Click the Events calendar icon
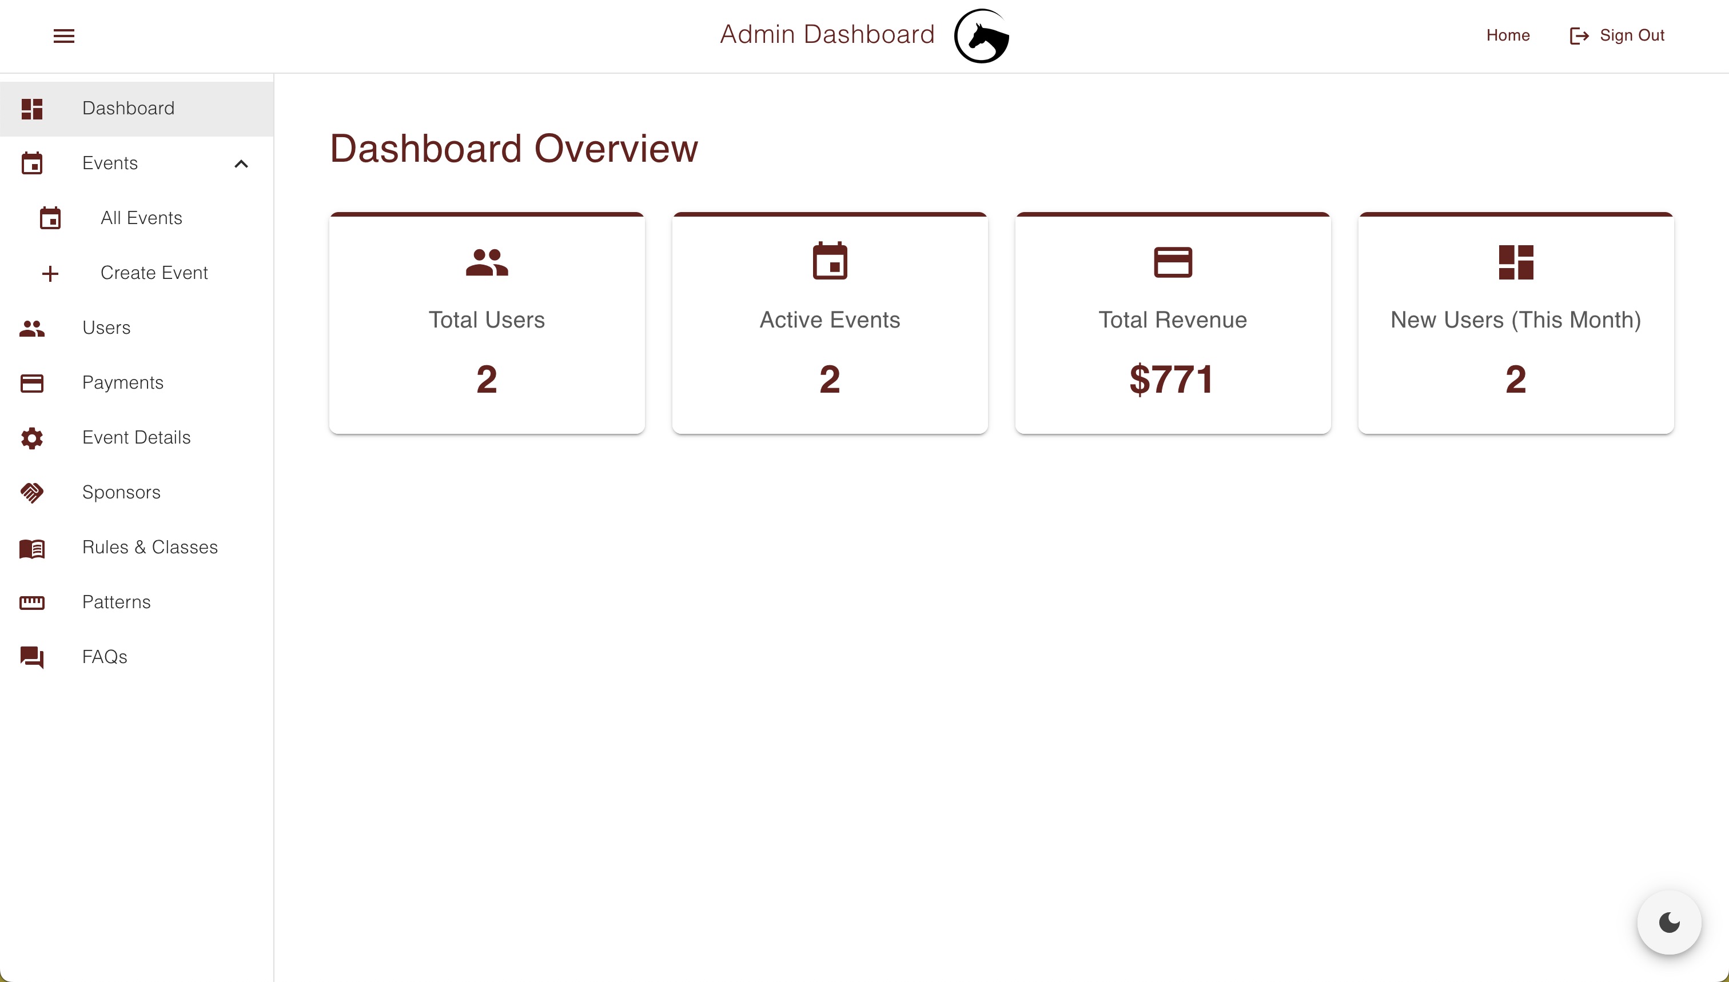1729x982 pixels. (x=31, y=163)
